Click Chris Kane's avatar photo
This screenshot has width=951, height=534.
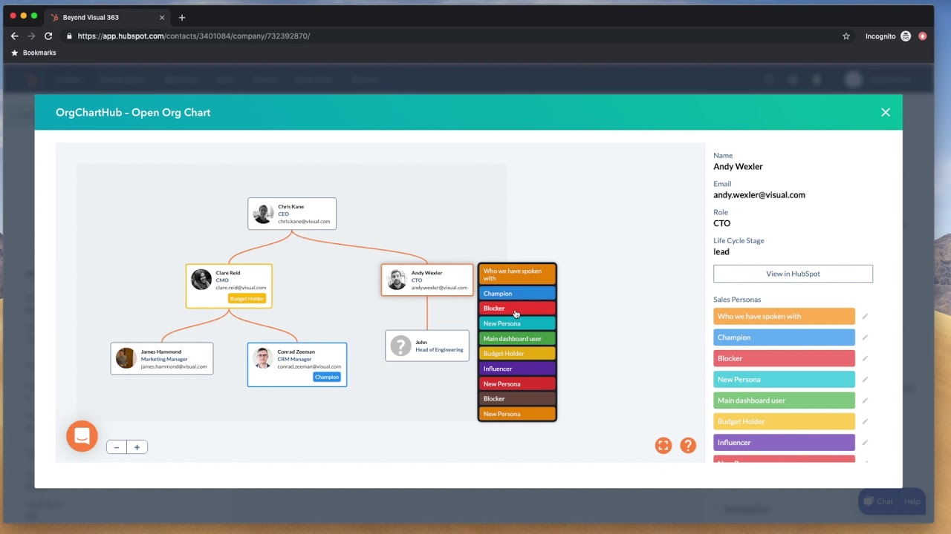tap(263, 214)
